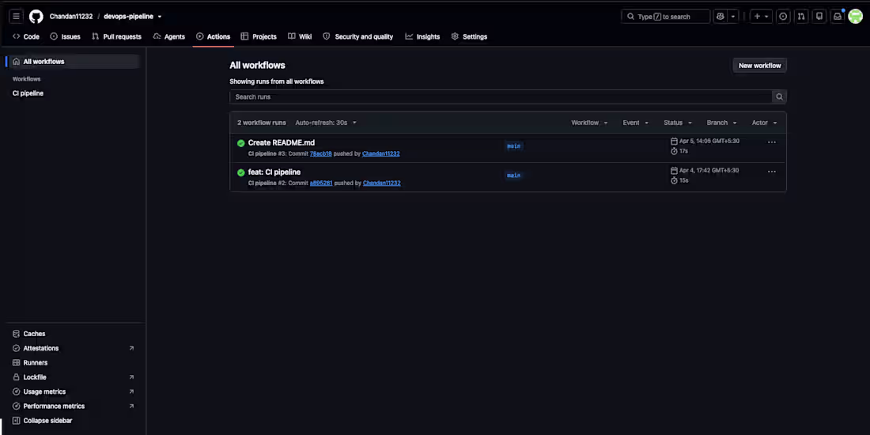
Task: Open the pull requests icon in the header
Action: tap(800, 17)
